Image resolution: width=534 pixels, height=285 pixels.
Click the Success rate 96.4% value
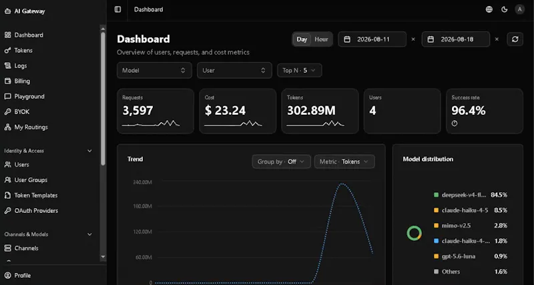(469, 110)
